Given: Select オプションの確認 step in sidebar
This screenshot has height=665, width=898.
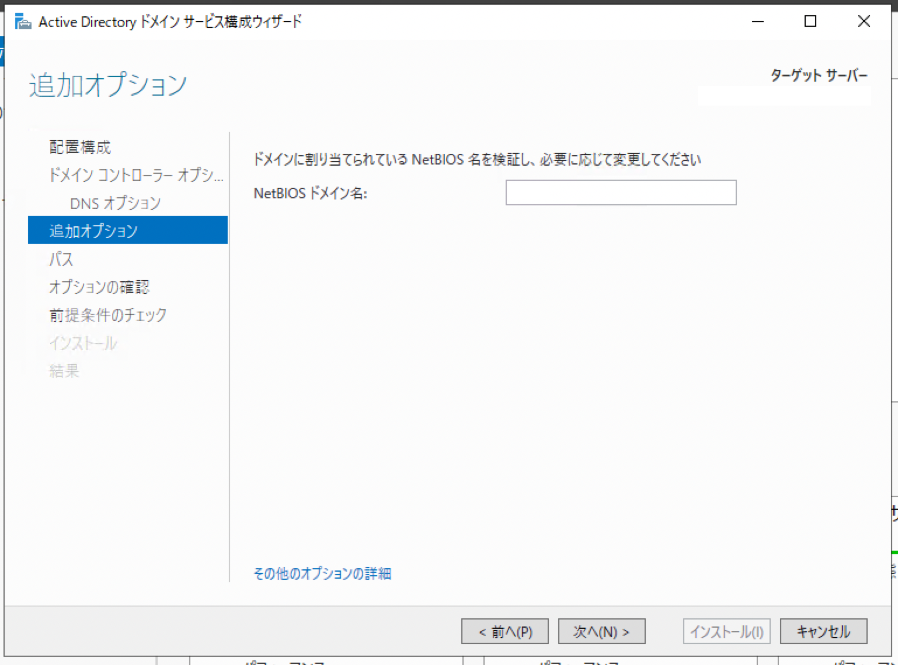Looking at the screenshot, I should tap(99, 287).
